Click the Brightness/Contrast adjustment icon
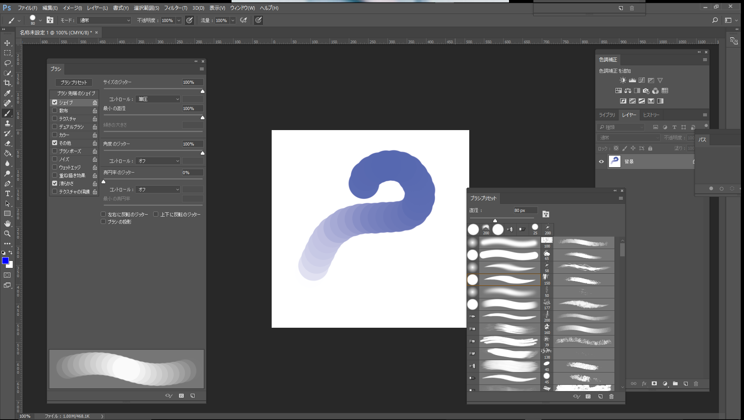Viewport: 744px width, 420px height. (x=623, y=80)
